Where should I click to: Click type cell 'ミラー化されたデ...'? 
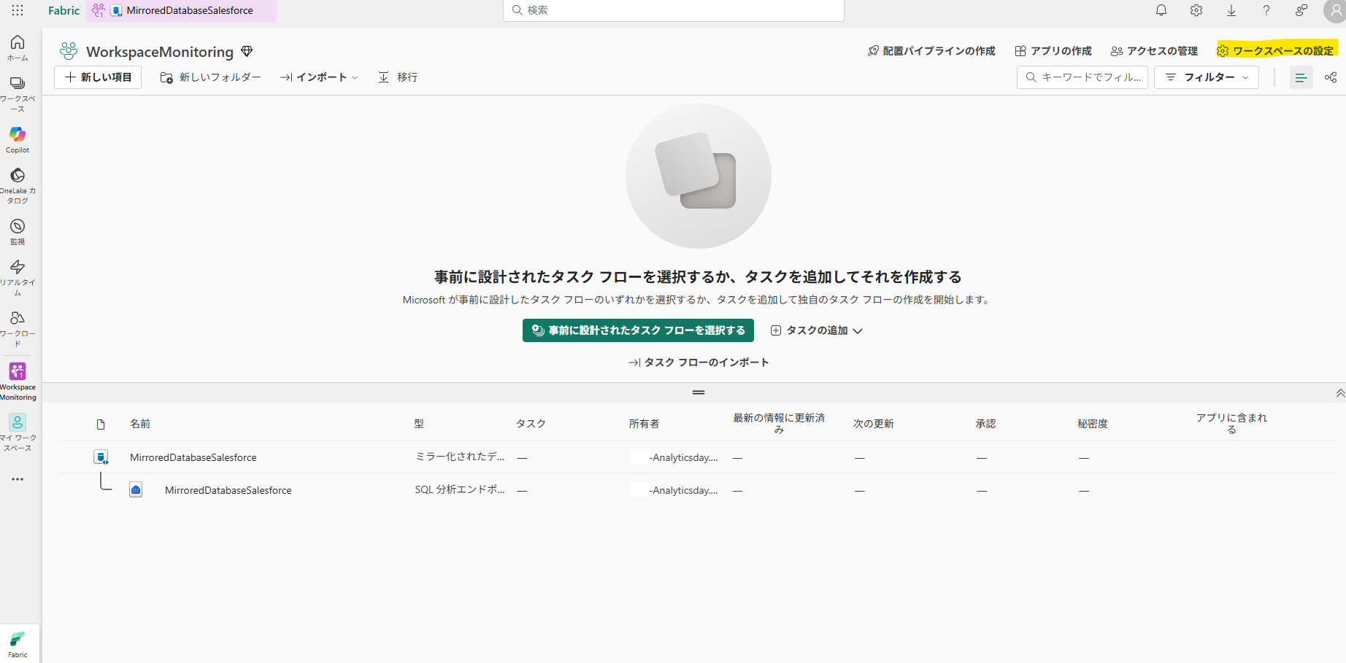pyautogui.click(x=460, y=457)
